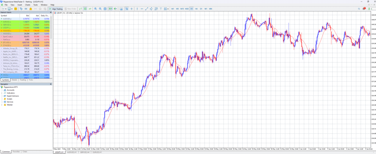Select the vertical line drawing tool

point(137,9)
